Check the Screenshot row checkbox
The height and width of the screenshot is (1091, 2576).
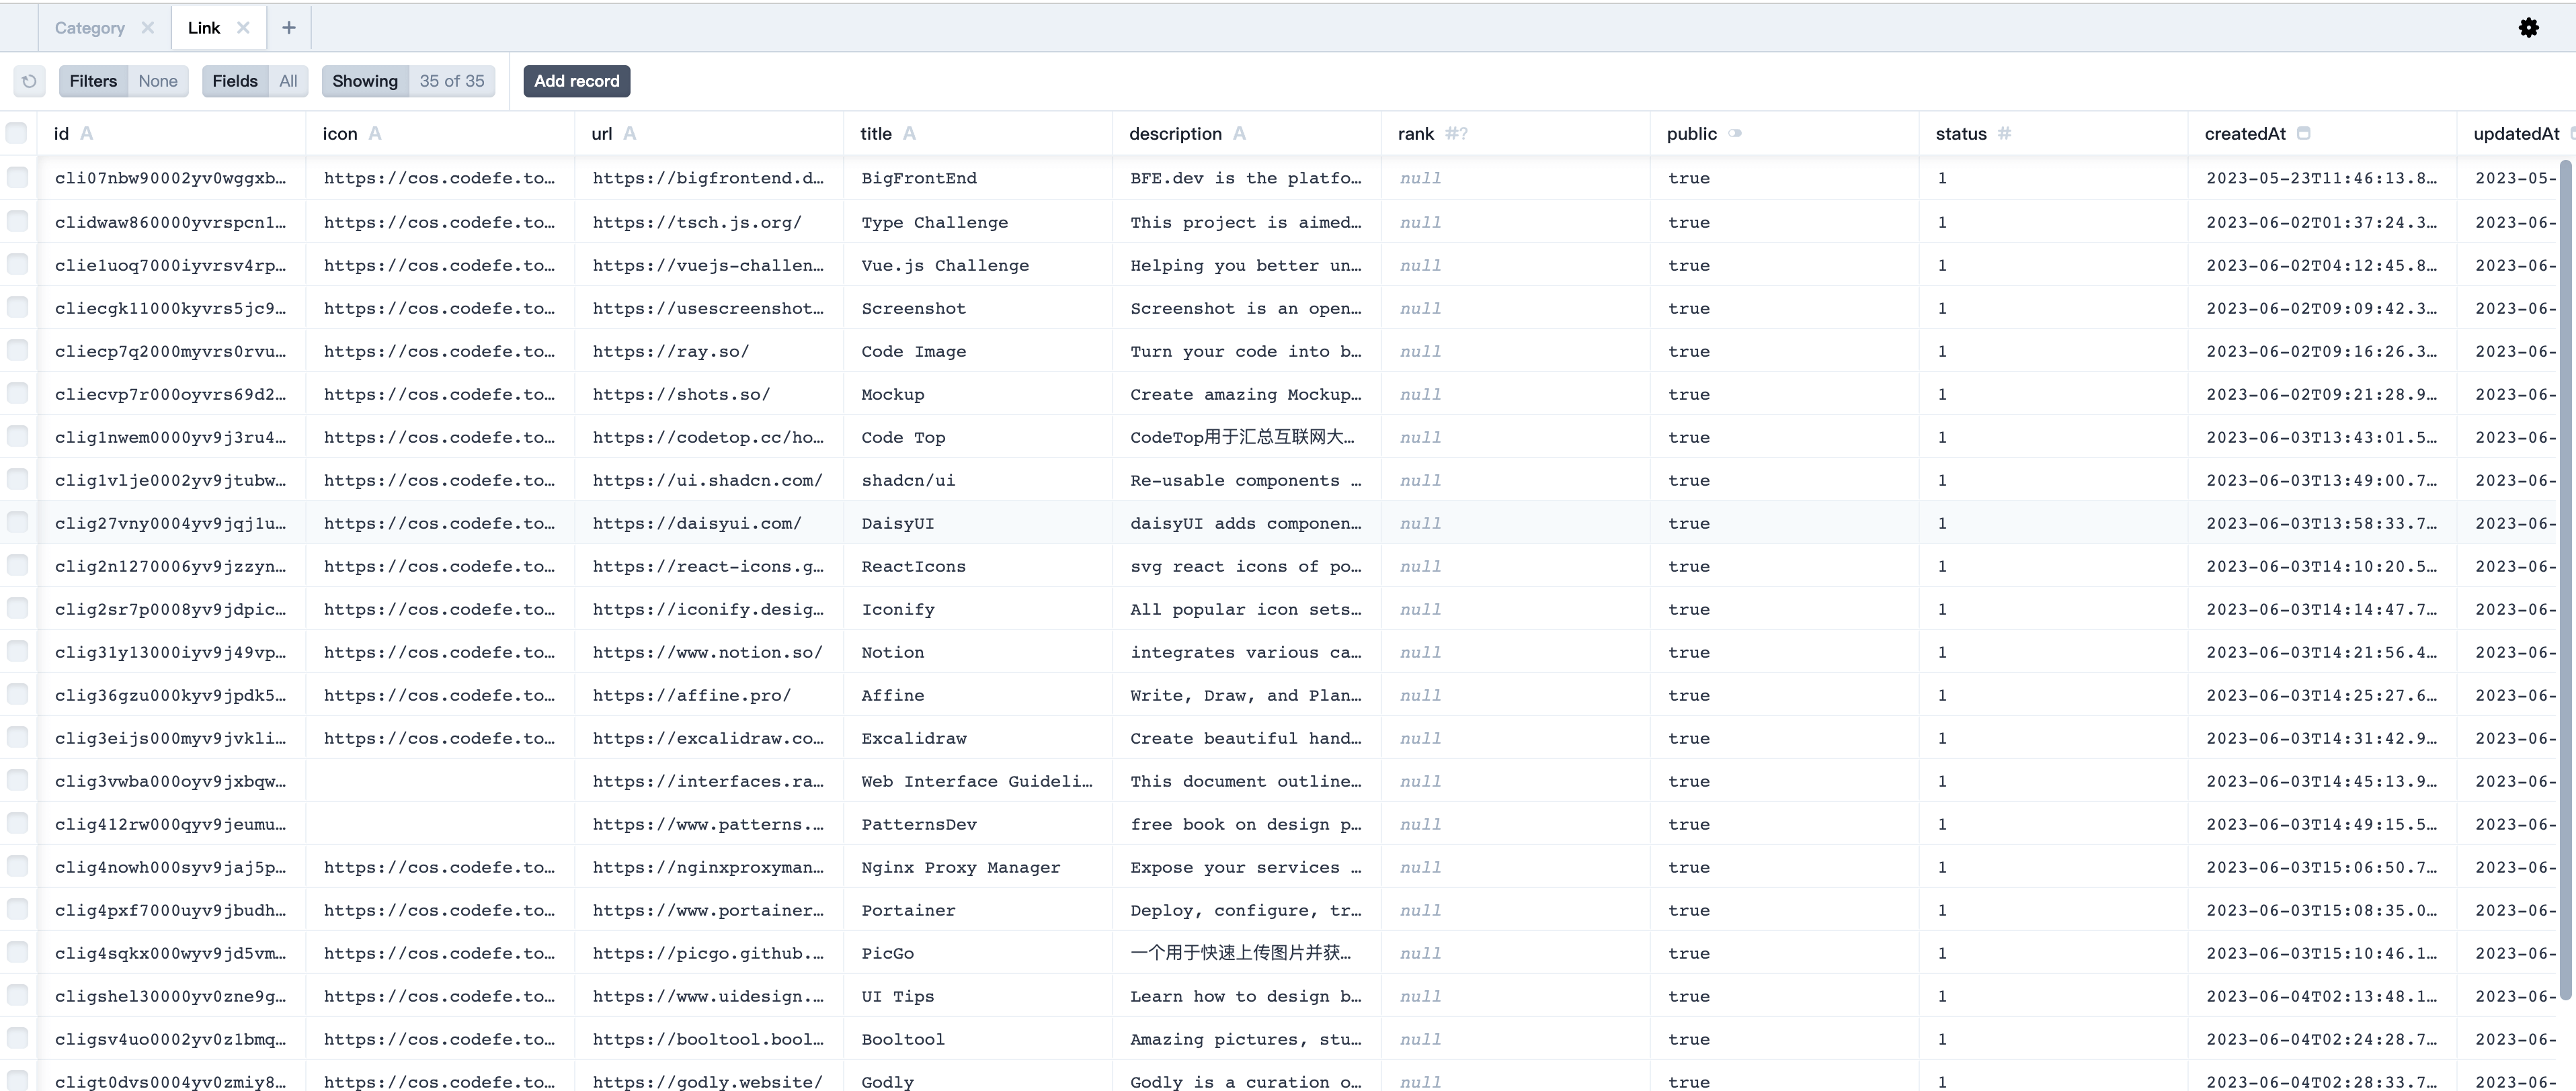[17, 307]
